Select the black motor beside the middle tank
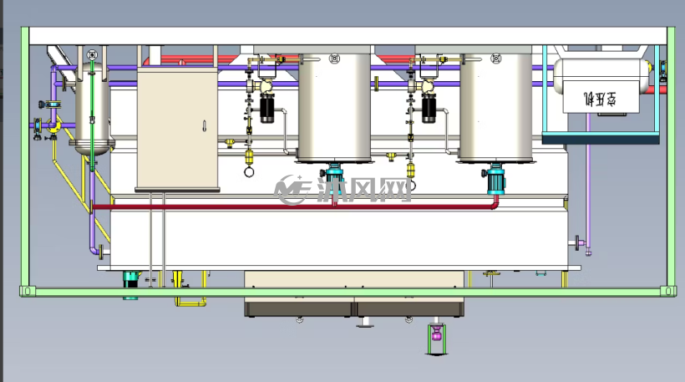The height and width of the screenshot is (382, 685). click(x=267, y=109)
